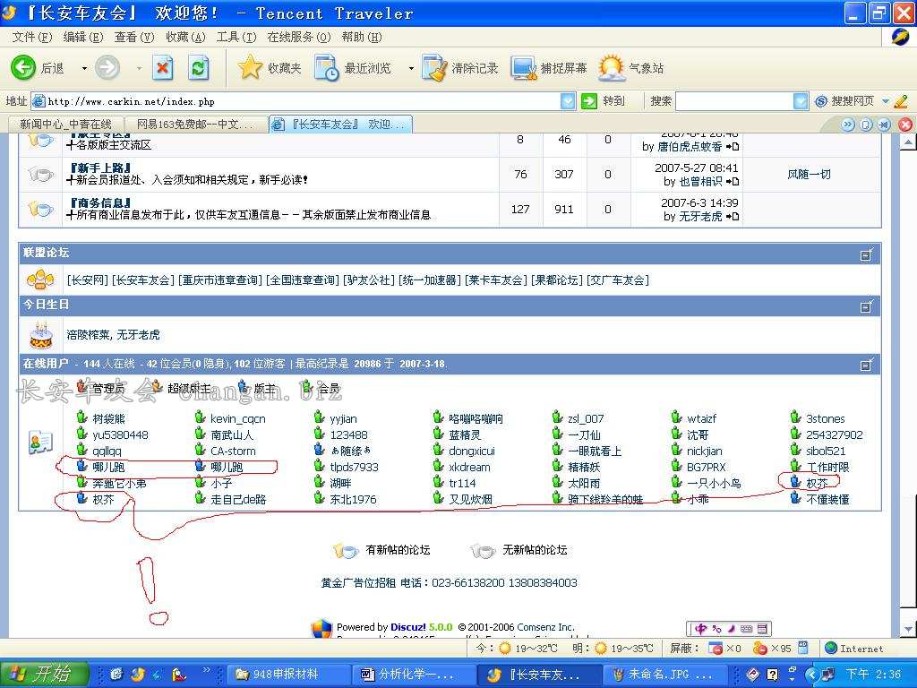Stop page loading with red X icon
This screenshot has height=688, width=917.
163,68
